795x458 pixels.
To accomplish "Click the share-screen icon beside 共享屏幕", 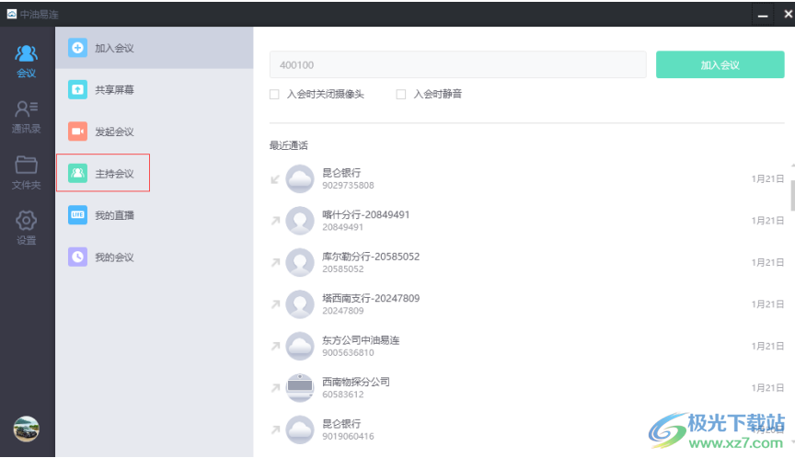I will point(77,90).
